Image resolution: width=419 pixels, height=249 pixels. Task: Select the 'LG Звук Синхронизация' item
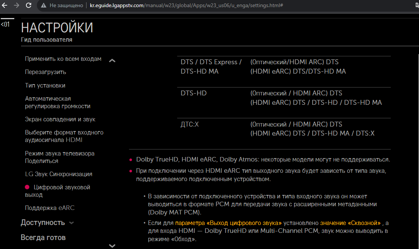58,174
